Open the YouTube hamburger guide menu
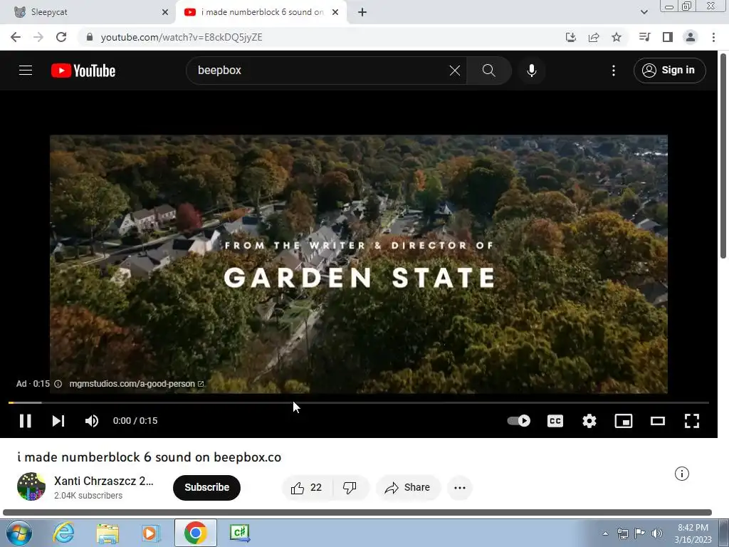Image resolution: width=729 pixels, height=547 pixels. point(26,71)
